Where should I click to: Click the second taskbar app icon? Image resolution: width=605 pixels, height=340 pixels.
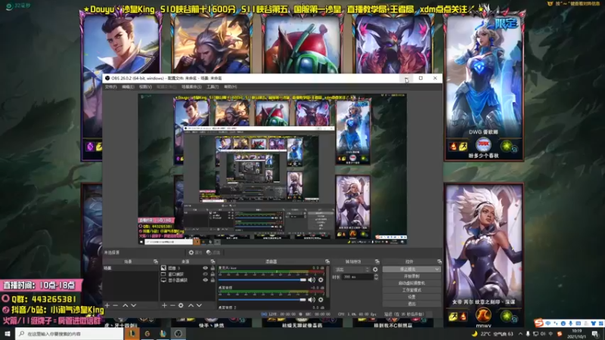pyautogui.click(x=147, y=333)
